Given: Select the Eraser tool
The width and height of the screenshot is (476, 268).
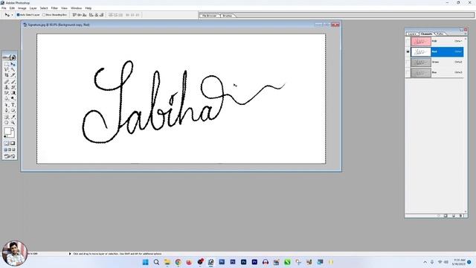Looking at the screenshot, I should click(7, 92).
